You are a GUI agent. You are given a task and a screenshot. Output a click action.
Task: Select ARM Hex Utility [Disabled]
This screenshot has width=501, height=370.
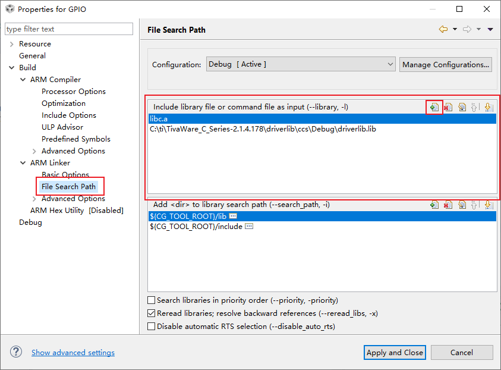point(77,211)
